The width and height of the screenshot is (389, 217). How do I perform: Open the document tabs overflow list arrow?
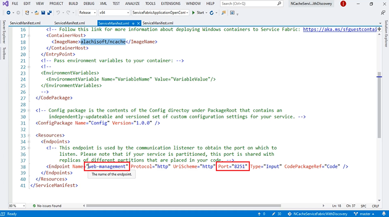tap(380, 23)
